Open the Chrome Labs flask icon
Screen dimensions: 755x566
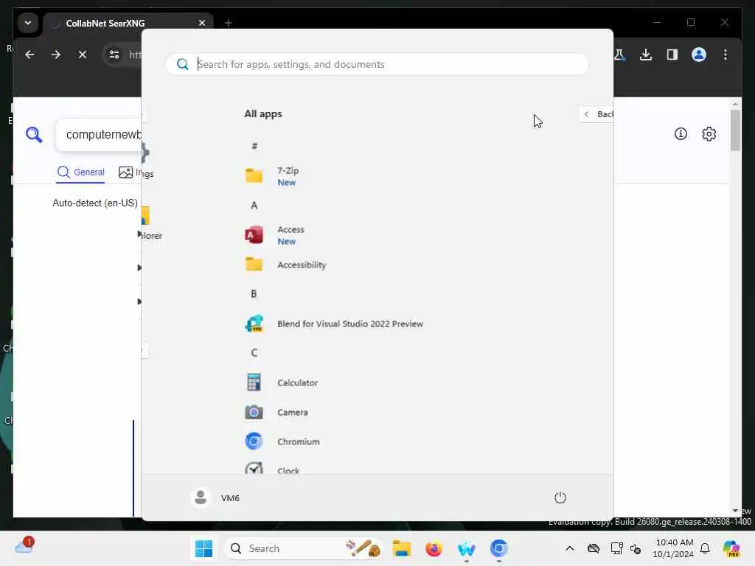[619, 55]
